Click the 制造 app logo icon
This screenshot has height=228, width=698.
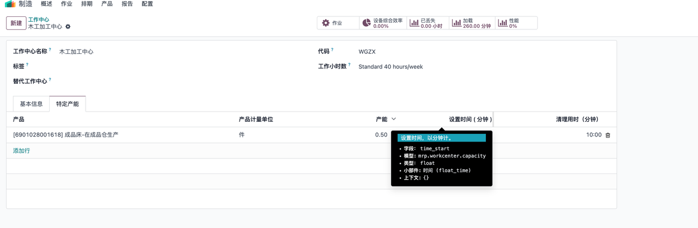[10, 4]
